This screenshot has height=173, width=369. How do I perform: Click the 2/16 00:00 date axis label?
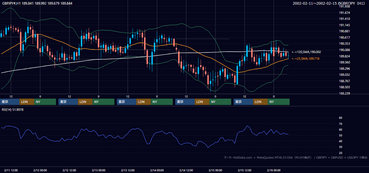pyautogui.click(x=274, y=170)
